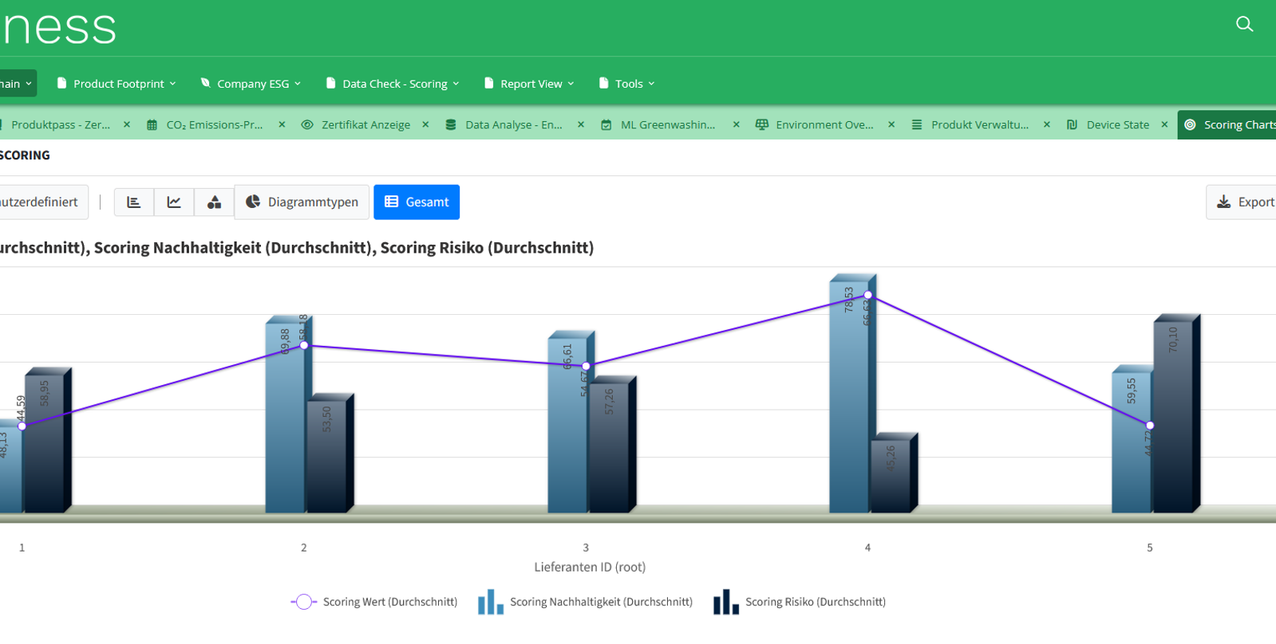Close the Environment Overview tab
Image resolution: width=1276 pixels, height=644 pixels.
point(891,124)
